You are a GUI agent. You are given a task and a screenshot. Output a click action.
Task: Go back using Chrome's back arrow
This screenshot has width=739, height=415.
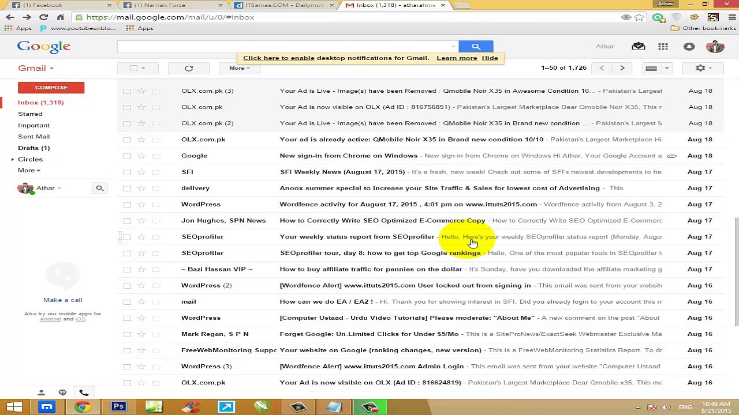pyautogui.click(x=10, y=17)
